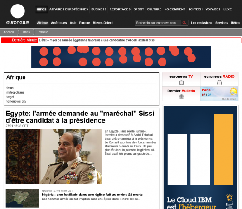Image resolution: width=242 pixels, height=209 pixels.
Task: Click the euronews TV label
Action: point(181,76)
